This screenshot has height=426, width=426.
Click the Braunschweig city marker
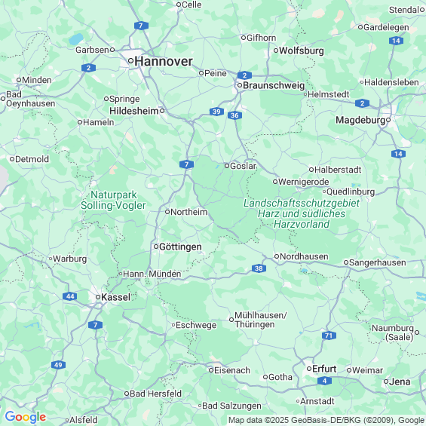(240, 85)
